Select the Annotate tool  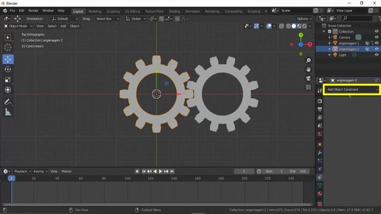(x=8, y=102)
